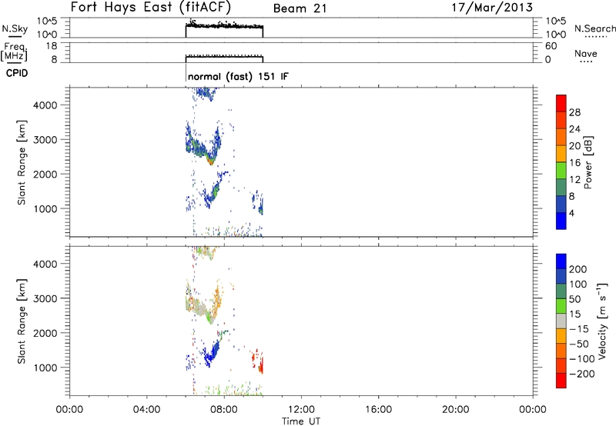
Task: Click the 'Time UT' axis label
Action: (301, 421)
